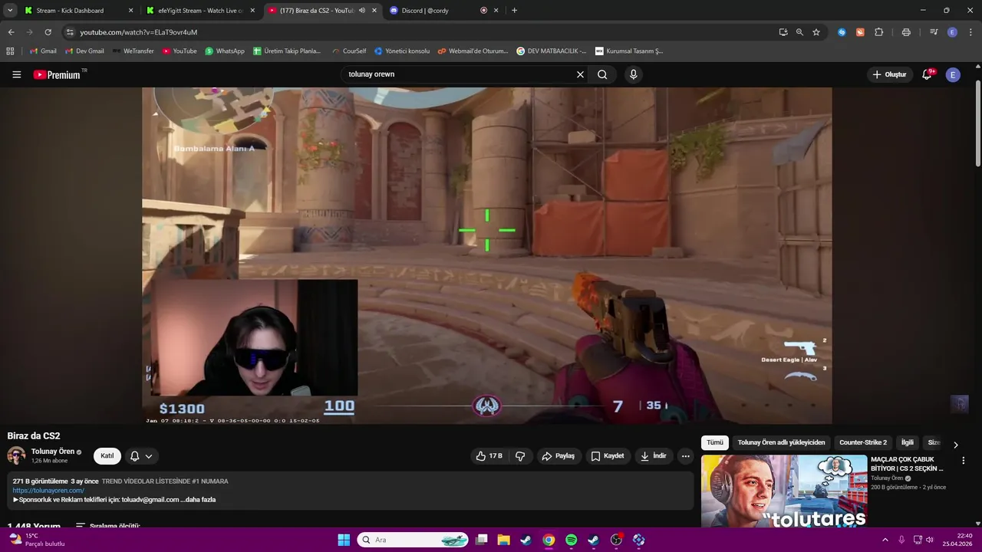Open the YouTube hamburger guide menu
Image resolution: width=982 pixels, height=552 pixels.
pos(16,74)
